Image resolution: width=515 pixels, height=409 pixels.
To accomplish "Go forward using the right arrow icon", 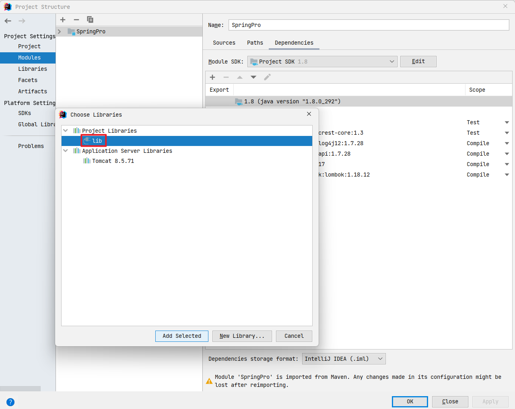I will pos(22,21).
